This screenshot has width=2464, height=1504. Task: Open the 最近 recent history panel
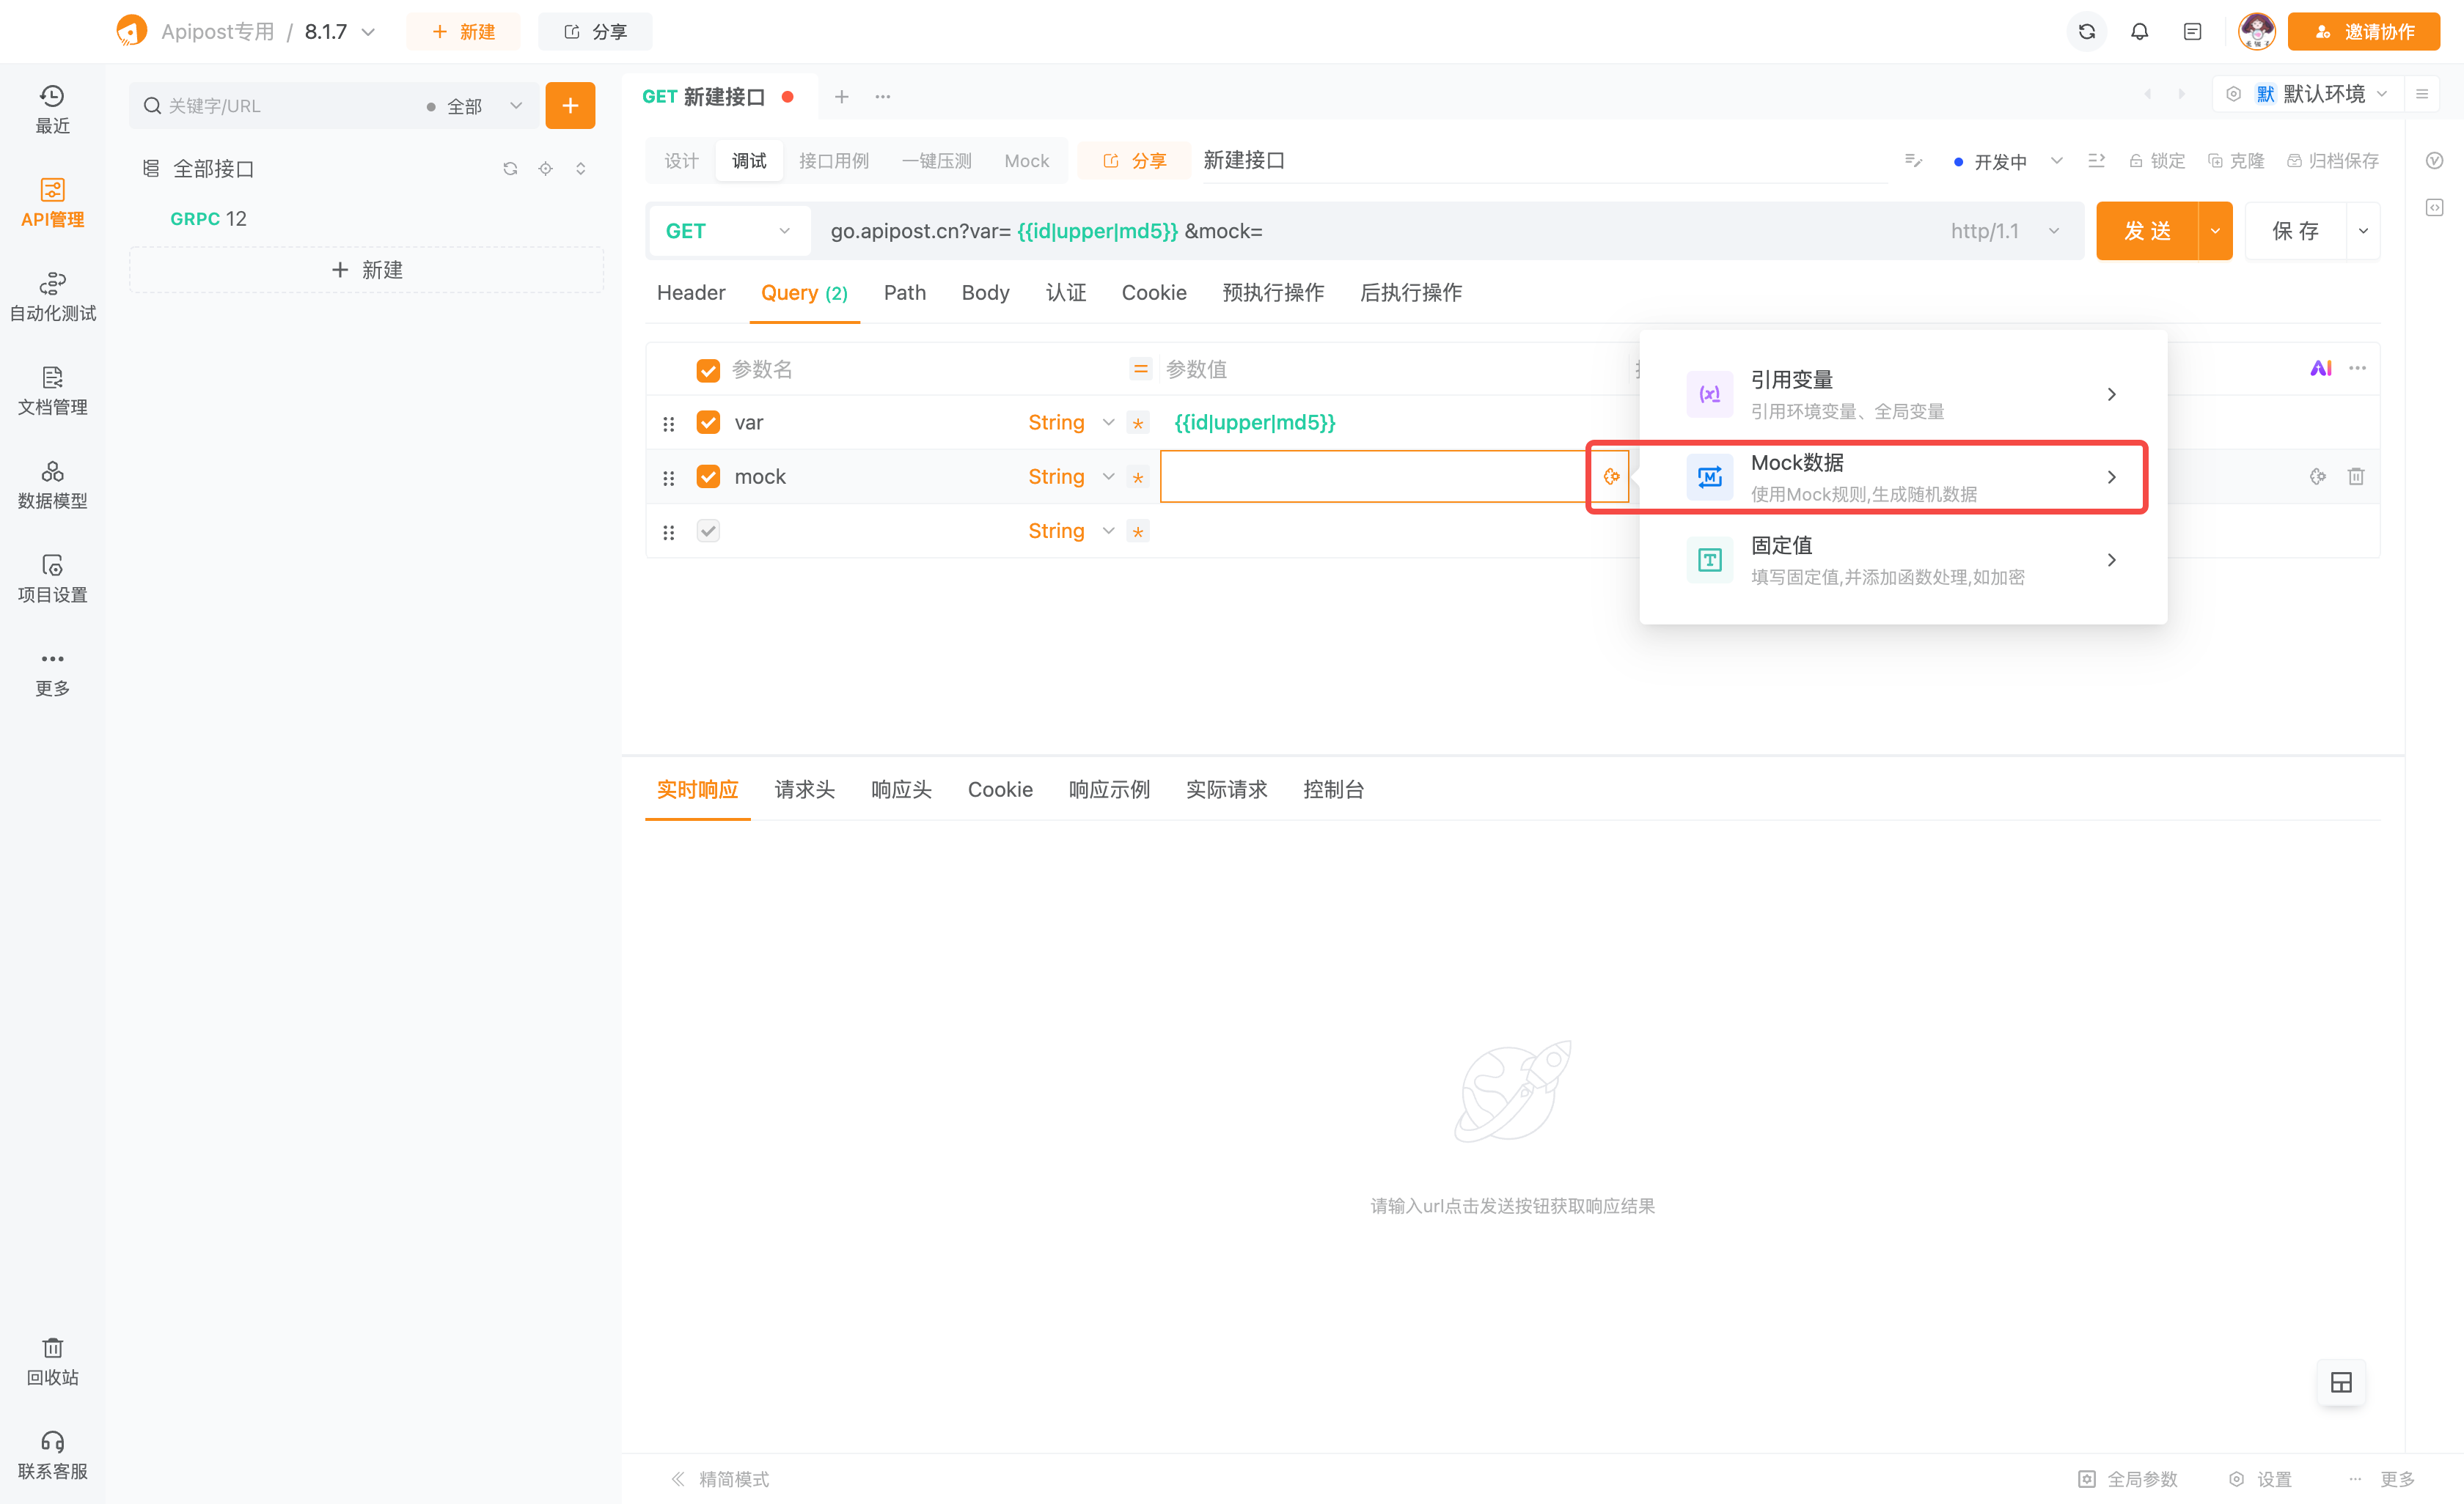52,109
